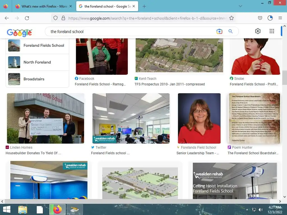287x215 pixels.
Task: Click the forward navigation arrow
Action: [17, 18]
